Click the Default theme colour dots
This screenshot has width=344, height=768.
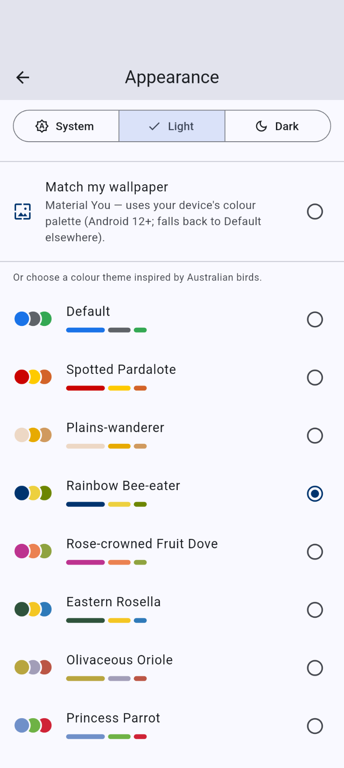[33, 319]
